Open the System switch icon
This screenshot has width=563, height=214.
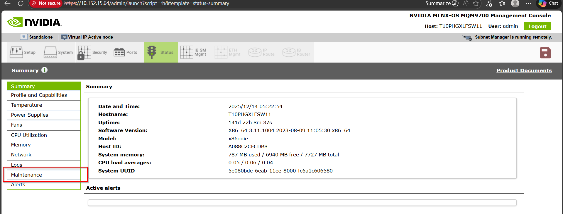click(x=50, y=52)
